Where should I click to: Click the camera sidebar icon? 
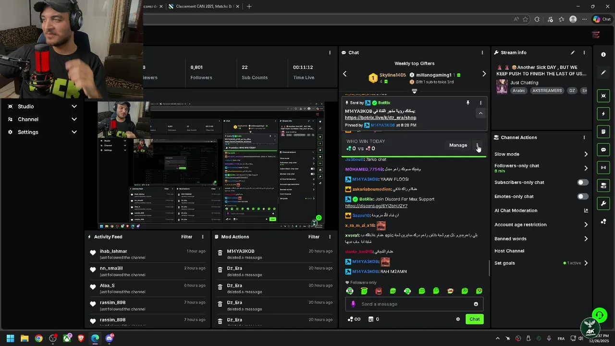click(x=603, y=185)
